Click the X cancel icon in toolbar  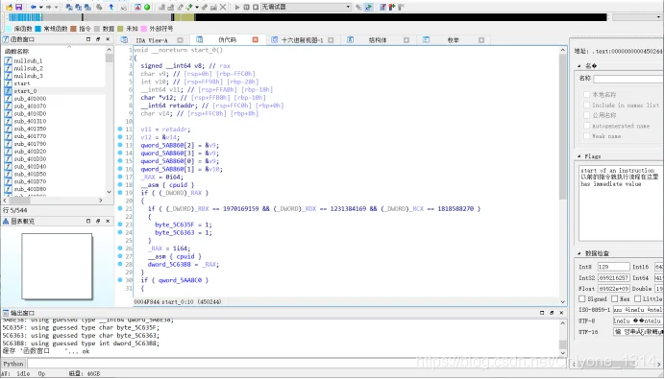[x=223, y=8]
